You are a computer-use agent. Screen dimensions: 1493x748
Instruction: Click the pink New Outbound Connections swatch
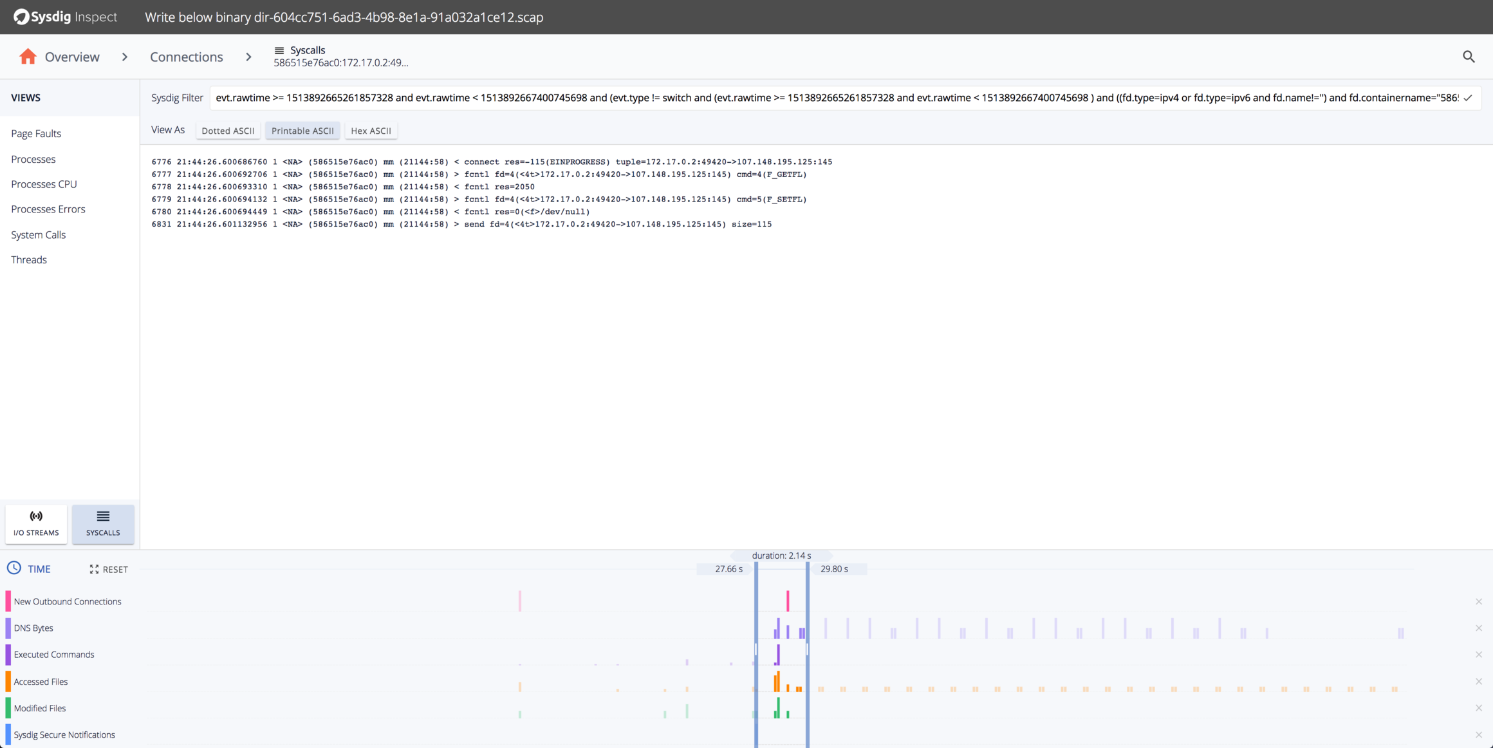pyautogui.click(x=8, y=601)
